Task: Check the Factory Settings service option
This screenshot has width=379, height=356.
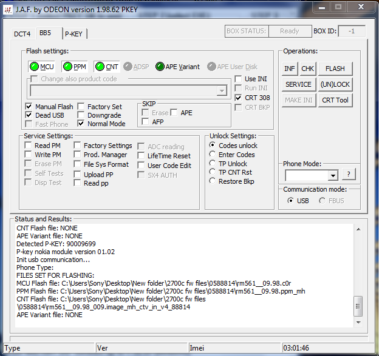Action: (77, 146)
